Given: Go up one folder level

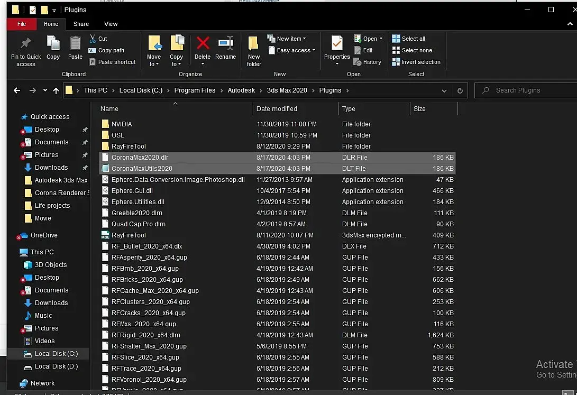Looking at the screenshot, I should point(56,90).
